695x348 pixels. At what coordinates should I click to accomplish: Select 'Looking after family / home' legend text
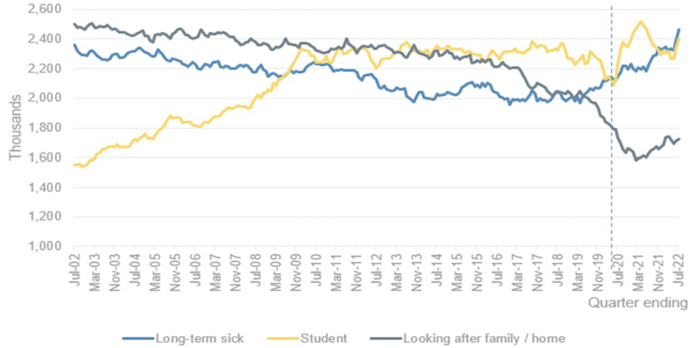[484, 339]
